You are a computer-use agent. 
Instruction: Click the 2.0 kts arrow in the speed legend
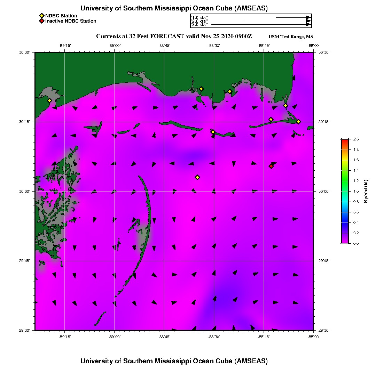tap(277, 21)
